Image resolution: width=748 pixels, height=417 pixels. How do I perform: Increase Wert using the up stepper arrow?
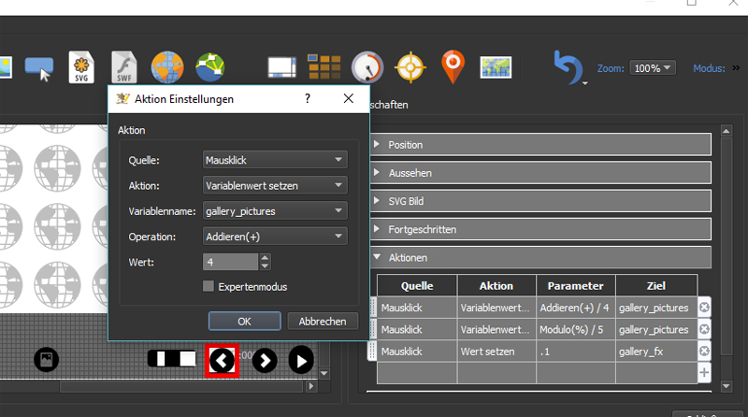(266, 258)
